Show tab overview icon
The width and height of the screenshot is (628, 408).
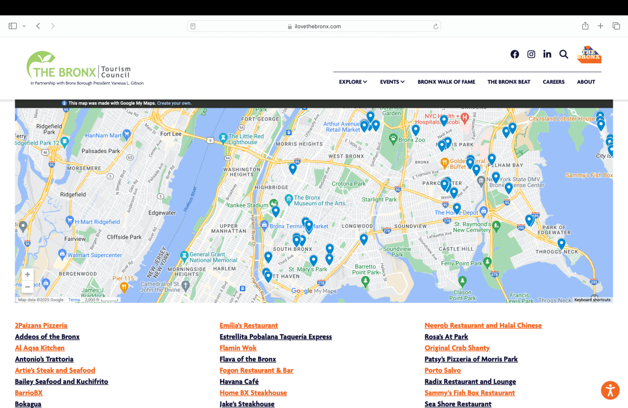click(x=616, y=26)
